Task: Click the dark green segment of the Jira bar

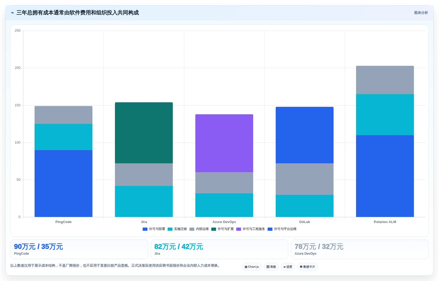Action: point(144,133)
